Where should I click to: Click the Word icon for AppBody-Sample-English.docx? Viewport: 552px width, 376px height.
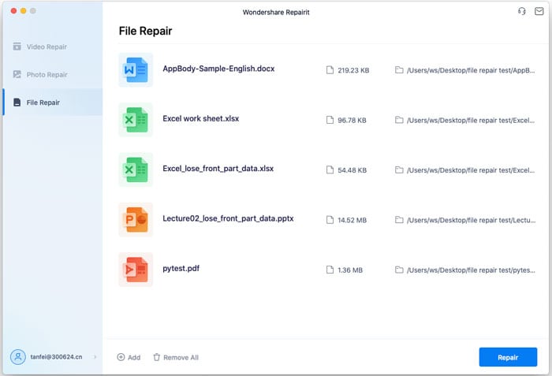tap(136, 69)
